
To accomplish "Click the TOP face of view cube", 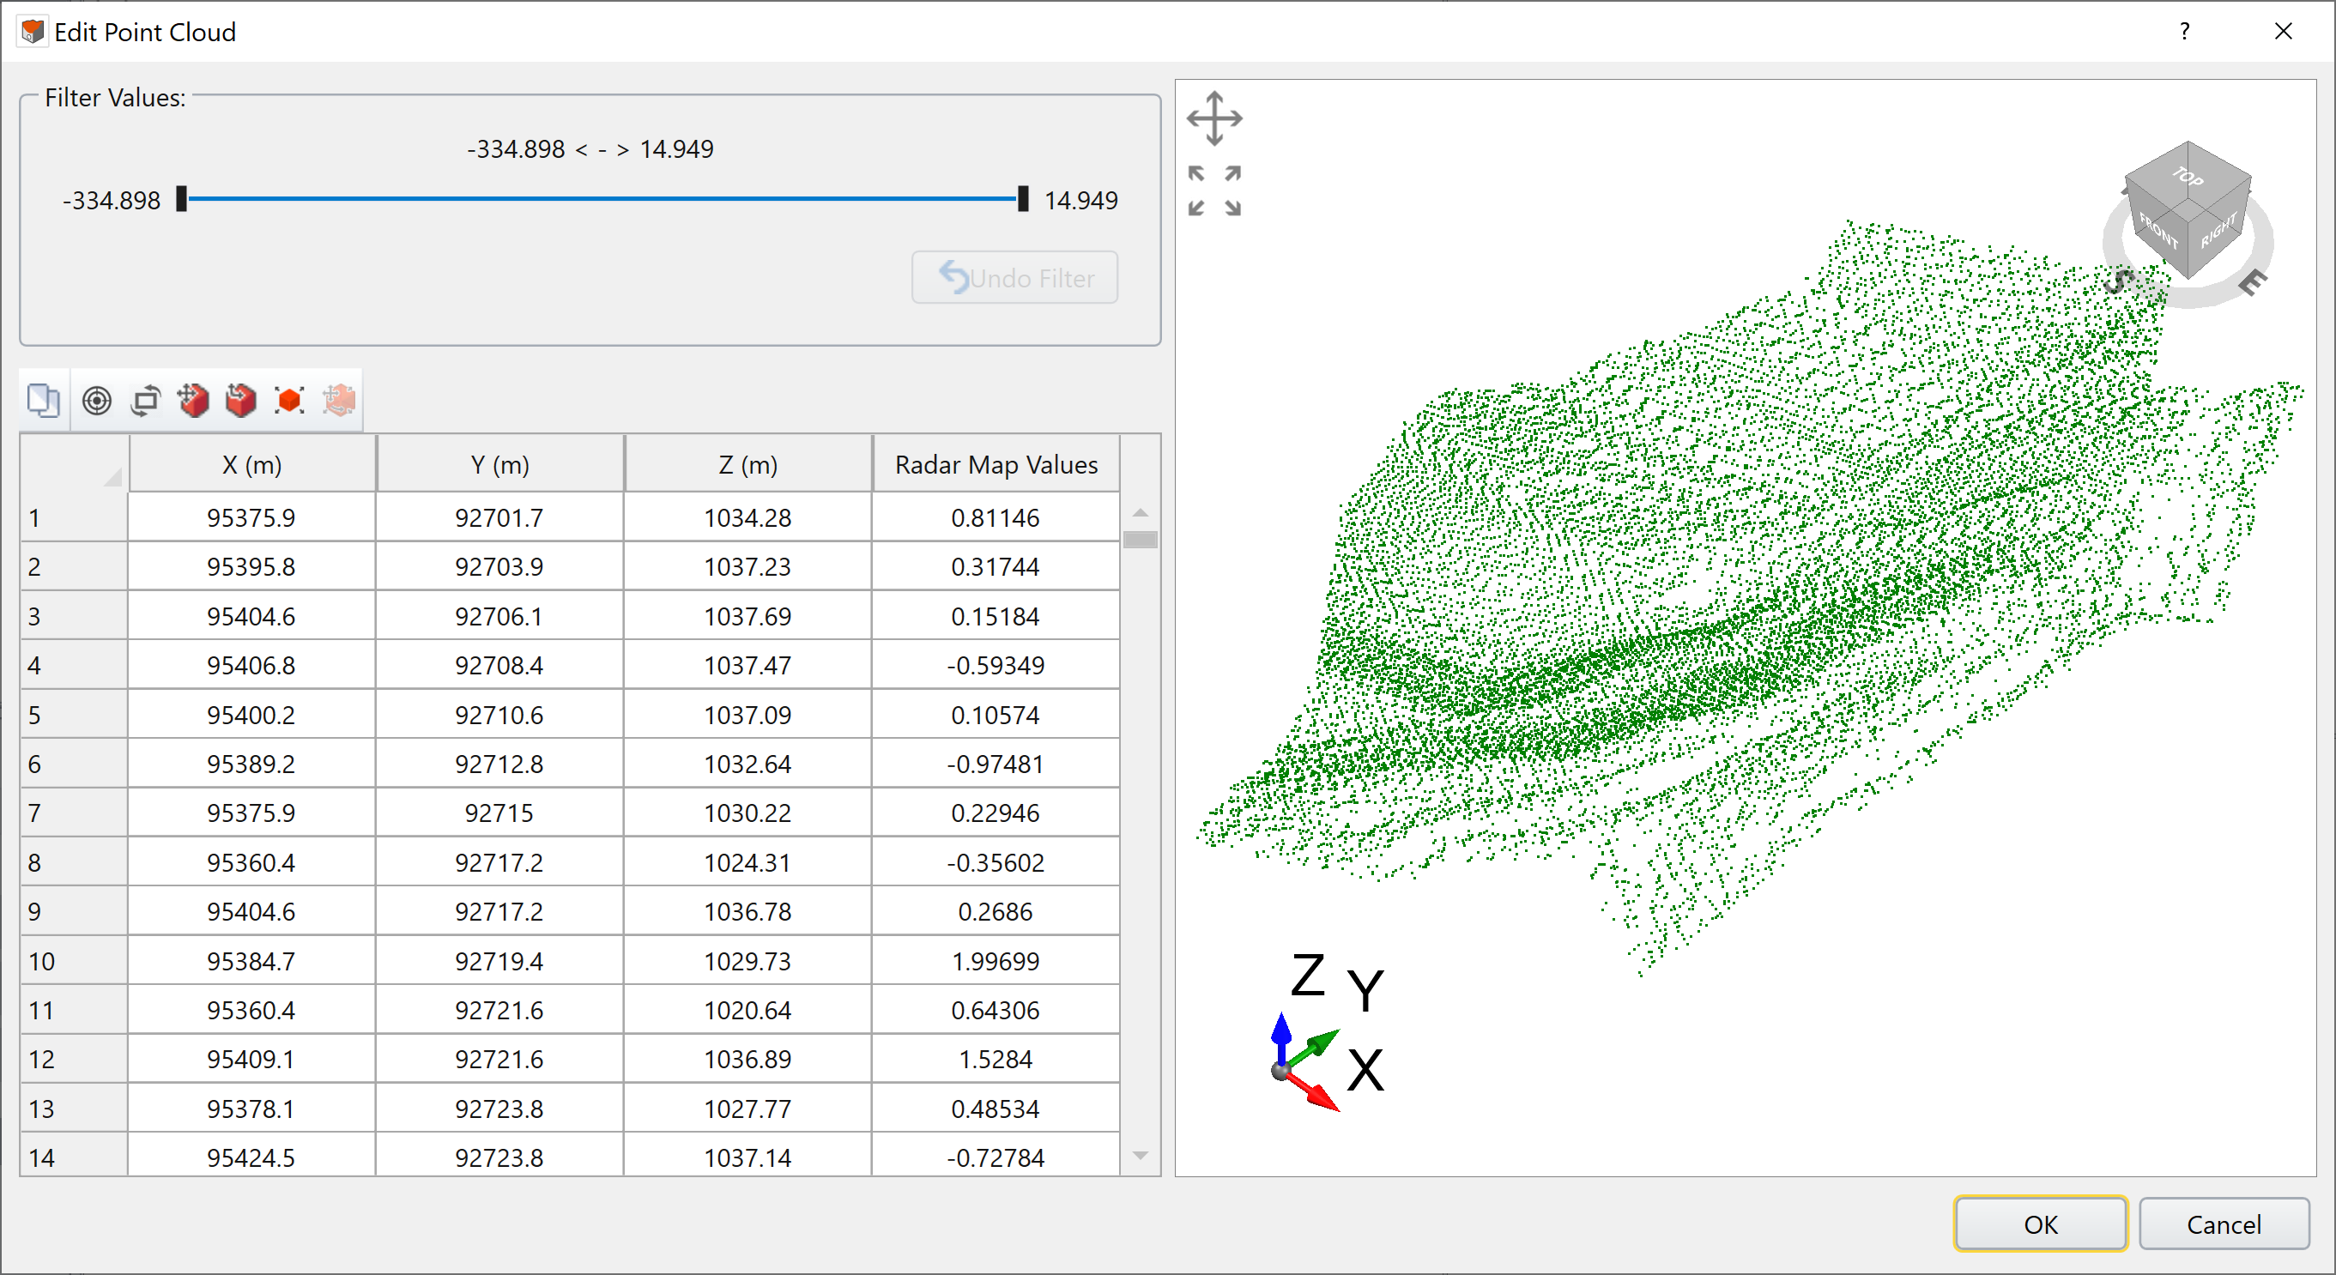I will [2188, 176].
